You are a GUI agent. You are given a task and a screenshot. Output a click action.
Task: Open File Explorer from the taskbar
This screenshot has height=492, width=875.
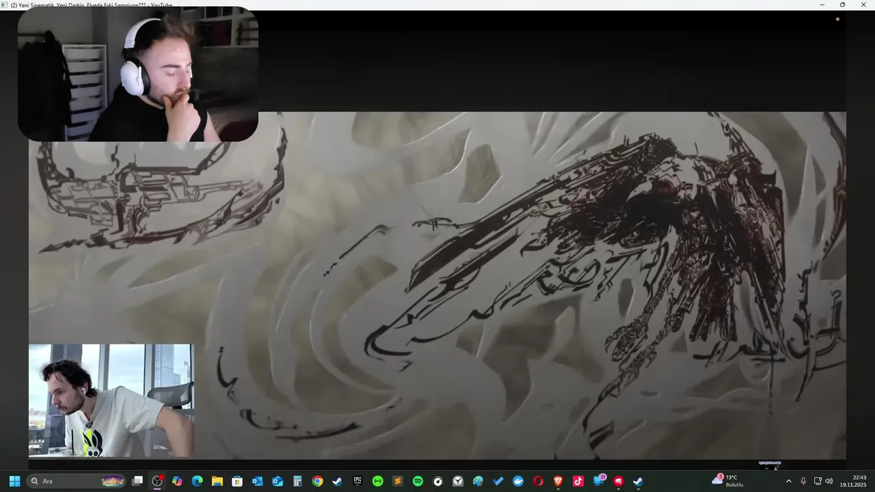(217, 481)
